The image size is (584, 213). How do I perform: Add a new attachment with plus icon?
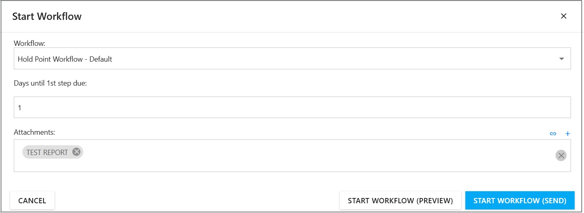[568, 133]
